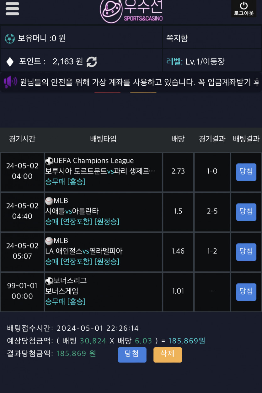The height and width of the screenshot is (393, 262).
Task: Delete the bet slip with 삭제 button
Action: click(x=168, y=355)
